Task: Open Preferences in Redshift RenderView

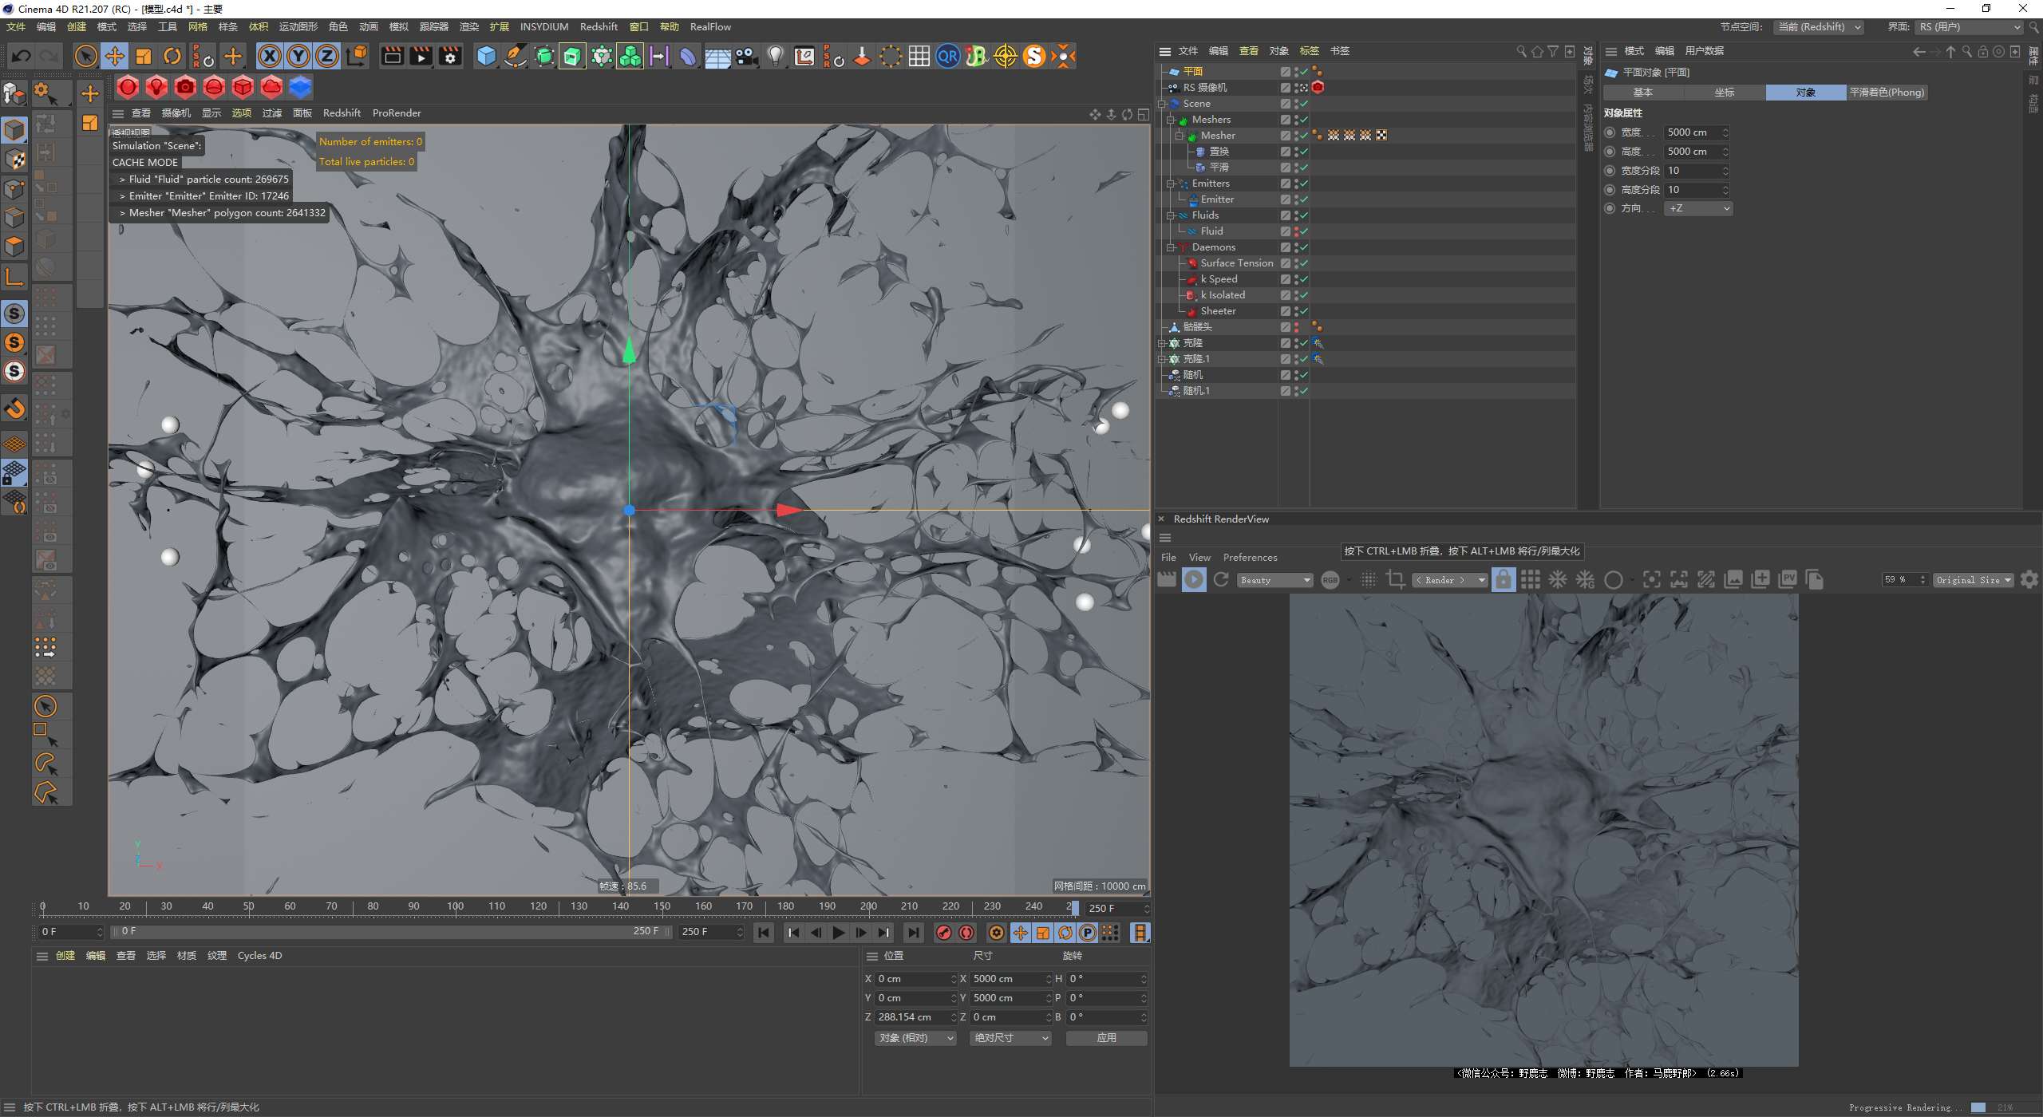Action: [1250, 558]
